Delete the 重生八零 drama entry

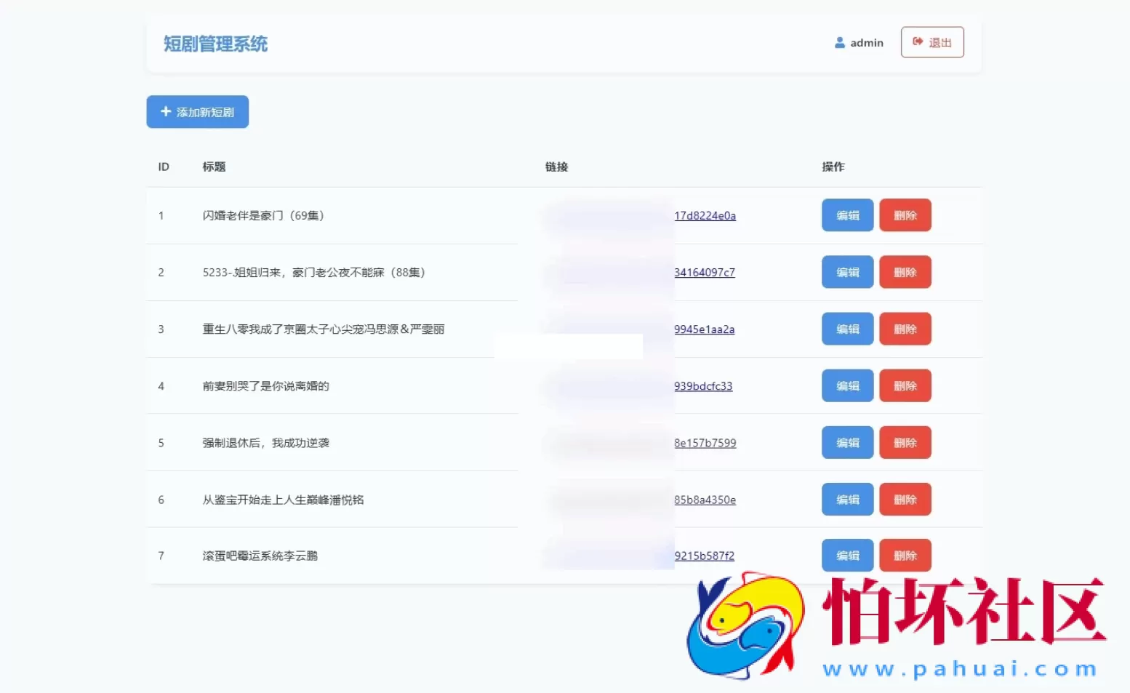(905, 329)
